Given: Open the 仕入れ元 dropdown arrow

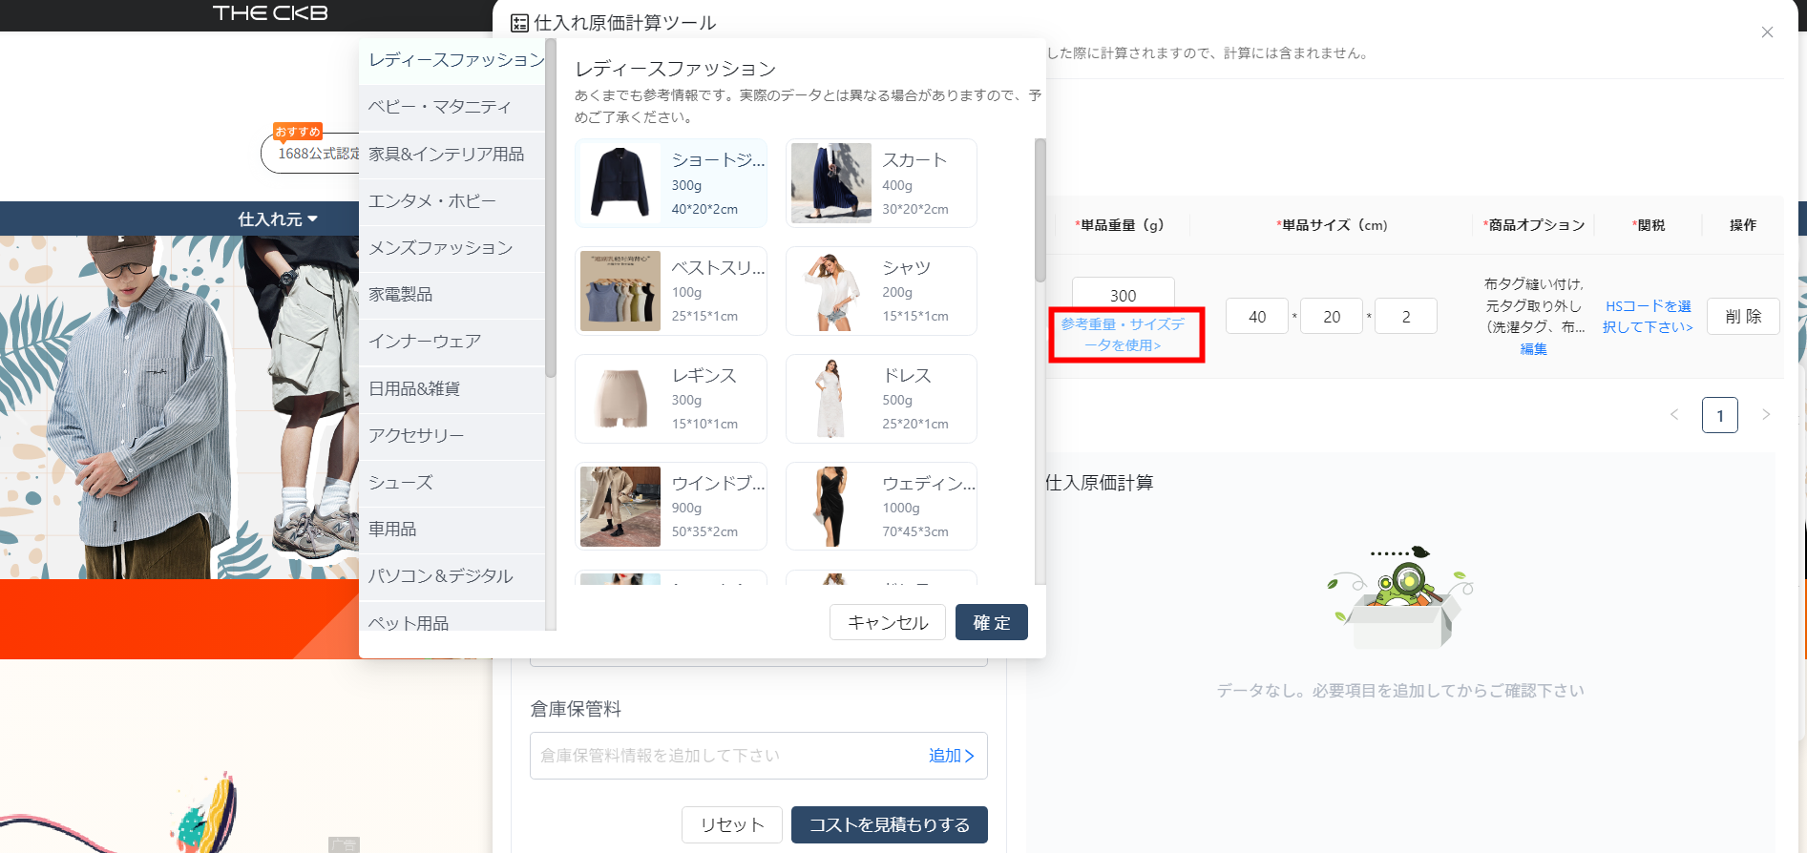Looking at the screenshot, I should coord(313,219).
